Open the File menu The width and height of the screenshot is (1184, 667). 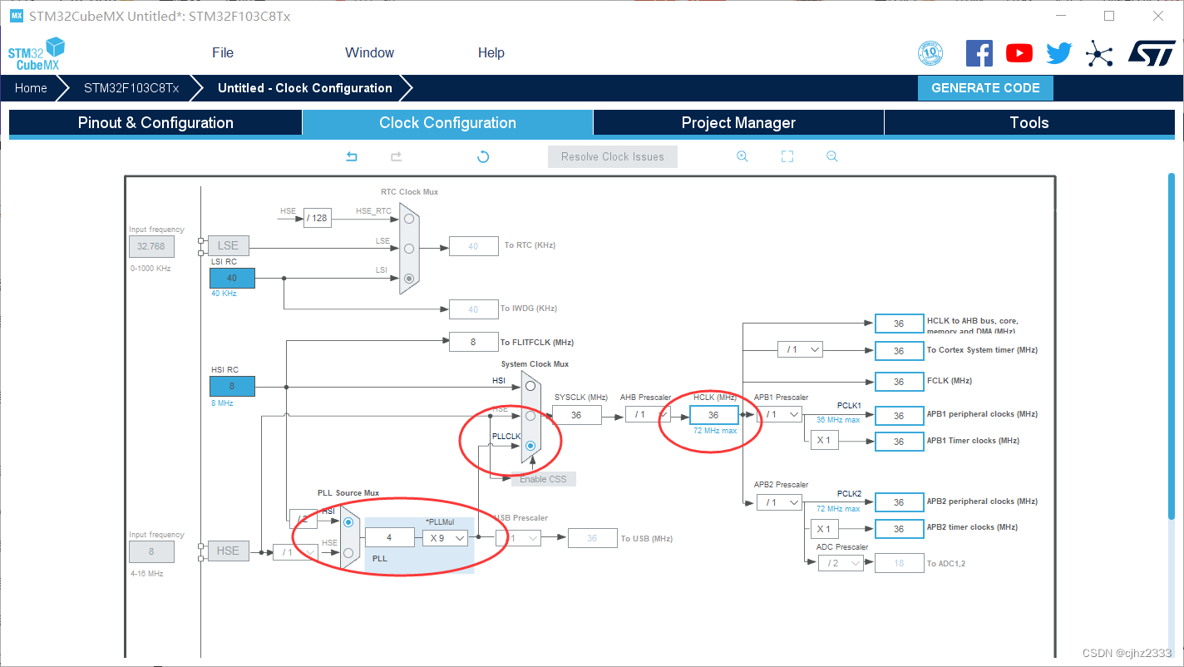pos(223,52)
